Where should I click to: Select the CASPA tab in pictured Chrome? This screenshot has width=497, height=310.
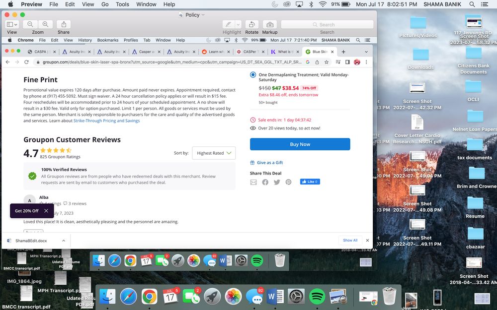[x=41, y=52]
